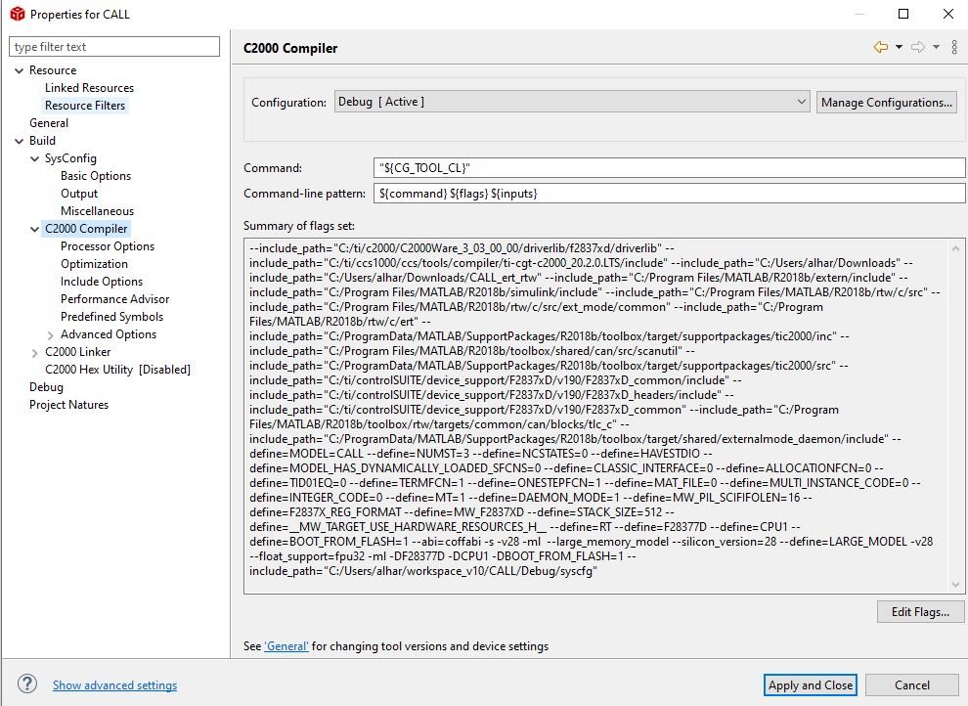Click Manage Configurations button
Screen dimensions: 968x706
(x=887, y=103)
